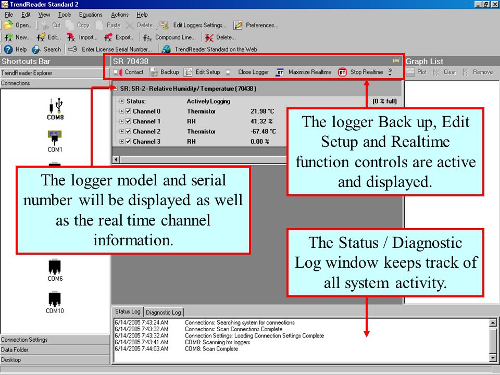Click the Copy icon in toolbar

70,25
